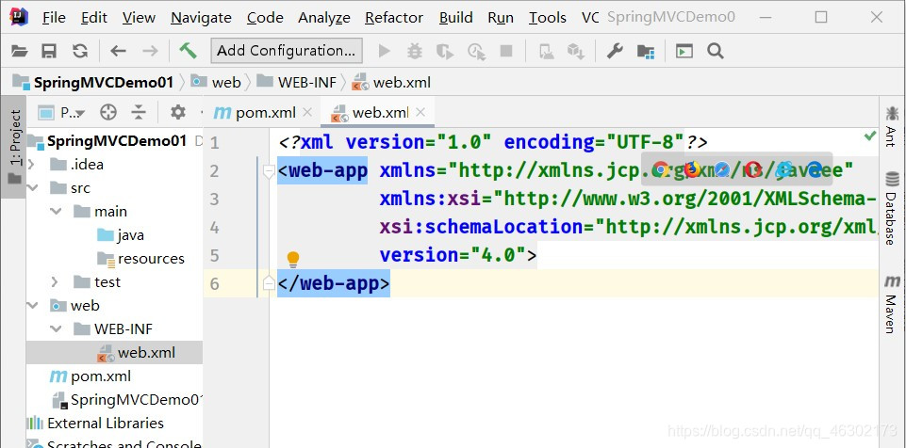Screen dimensions: 906x448
Task: Open in Opera browser icon
Action: pyautogui.click(x=753, y=169)
